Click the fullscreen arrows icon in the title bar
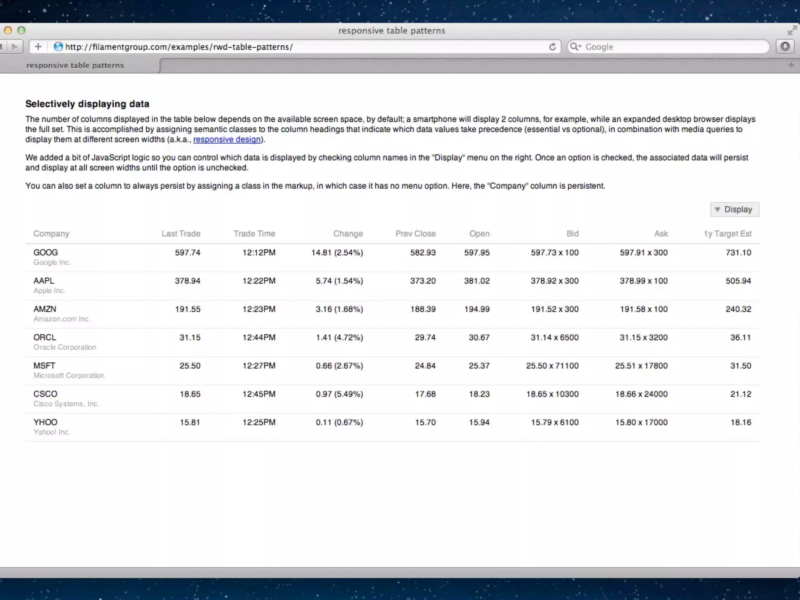800x600 pixels. [792, 30]
